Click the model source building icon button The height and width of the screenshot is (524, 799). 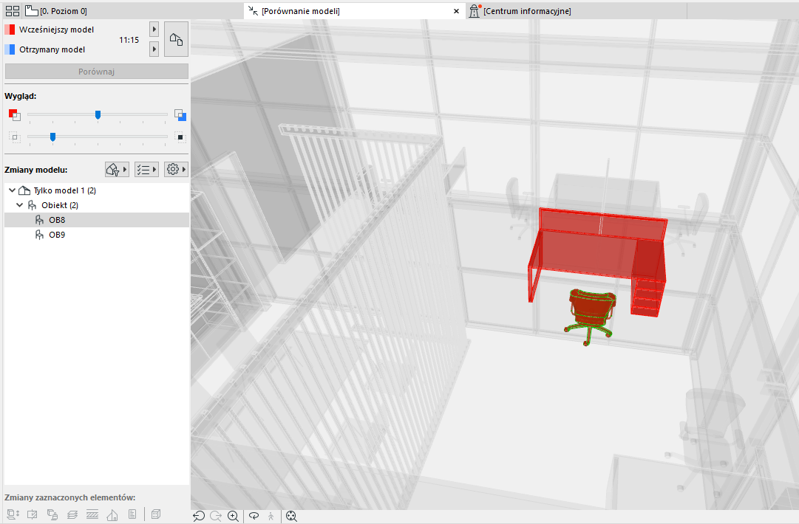176,39
